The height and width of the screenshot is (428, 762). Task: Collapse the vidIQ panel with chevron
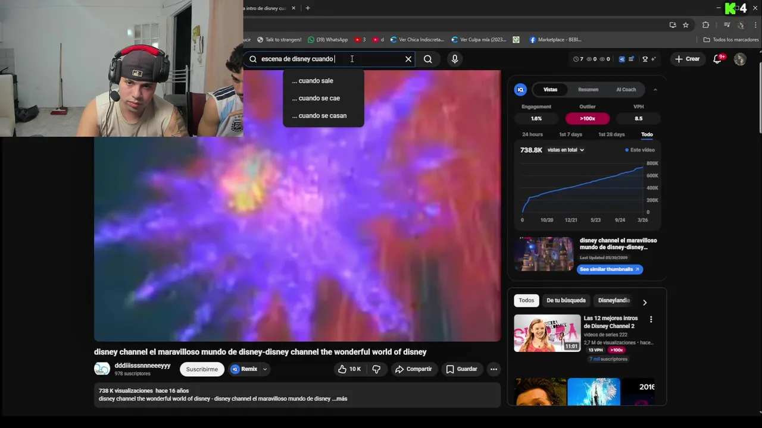coord(655,90)
